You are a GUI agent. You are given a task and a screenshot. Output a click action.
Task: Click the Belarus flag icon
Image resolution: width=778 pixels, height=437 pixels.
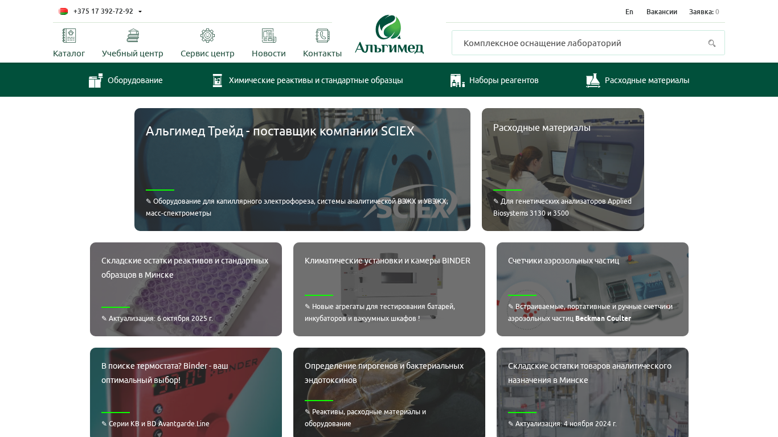click(63, 11)
